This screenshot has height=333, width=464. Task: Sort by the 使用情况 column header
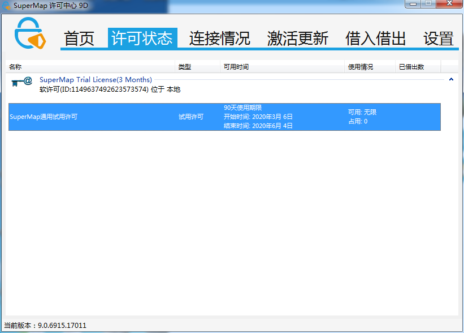click(370, 67)
